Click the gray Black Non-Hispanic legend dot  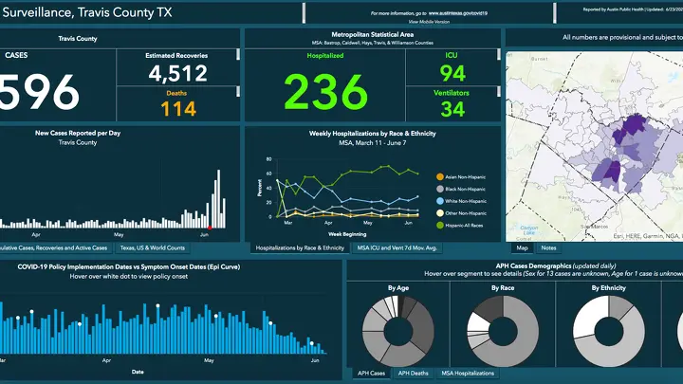click(x=438, y=189)
